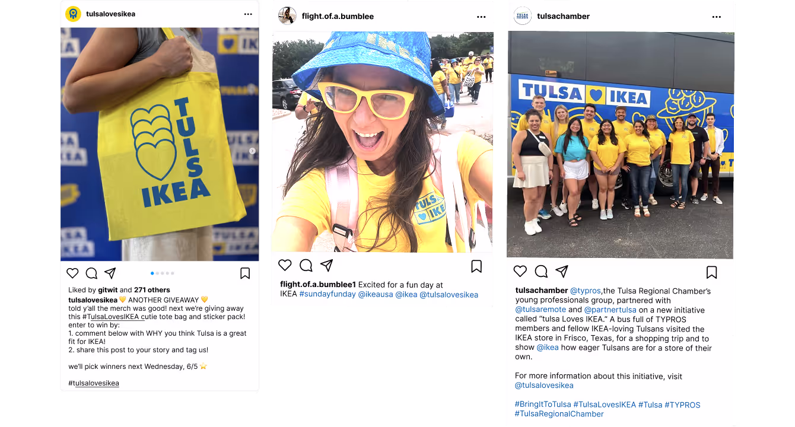Open the #BringItToTulsa hashtag

(x=543, y=404)
